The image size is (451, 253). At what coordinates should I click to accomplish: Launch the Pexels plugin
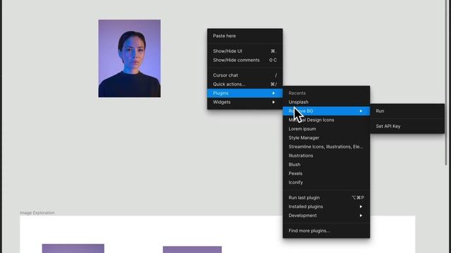pos(326,174)
